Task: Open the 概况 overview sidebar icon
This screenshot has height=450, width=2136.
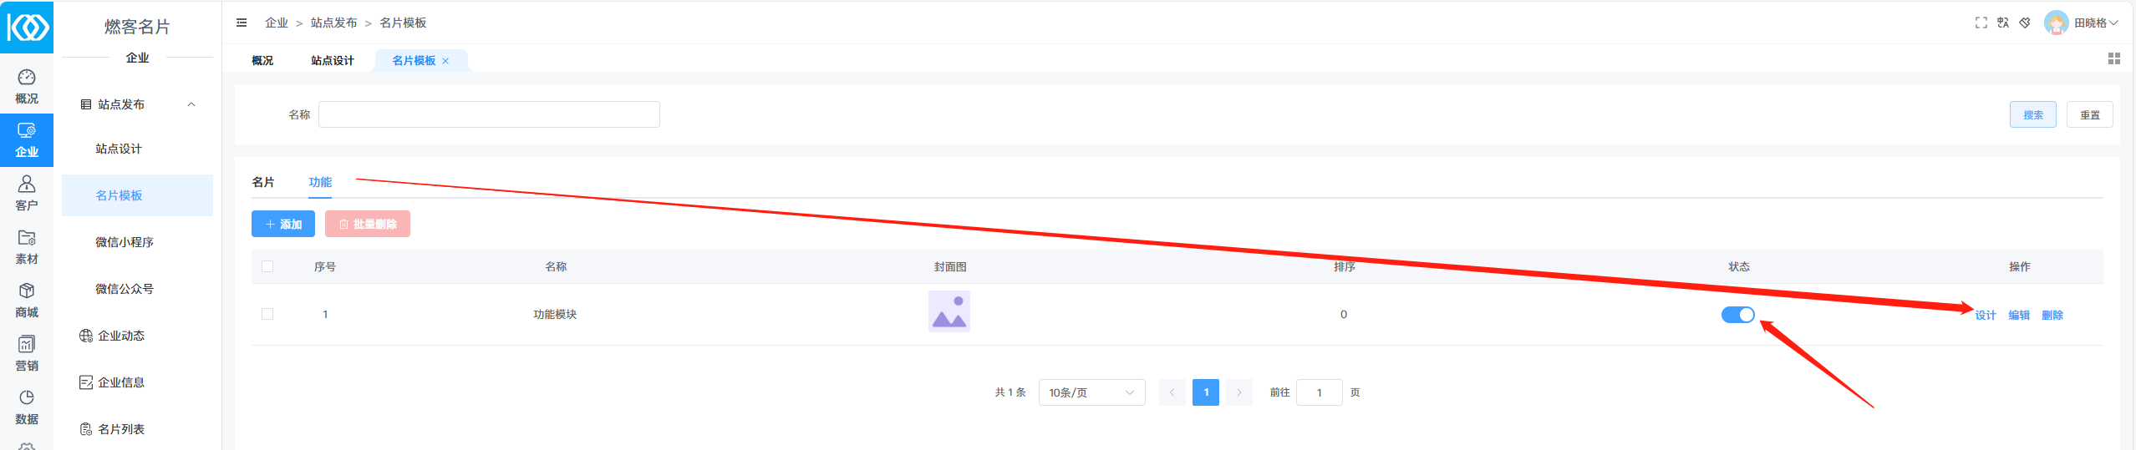Action: pos(27,86)
